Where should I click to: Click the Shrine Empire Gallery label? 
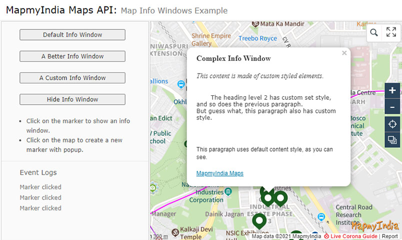pos(211,39)
